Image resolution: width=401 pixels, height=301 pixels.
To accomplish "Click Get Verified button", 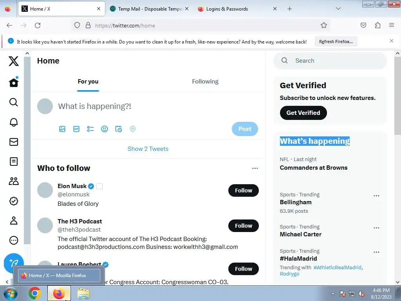I will click(303, 113).
